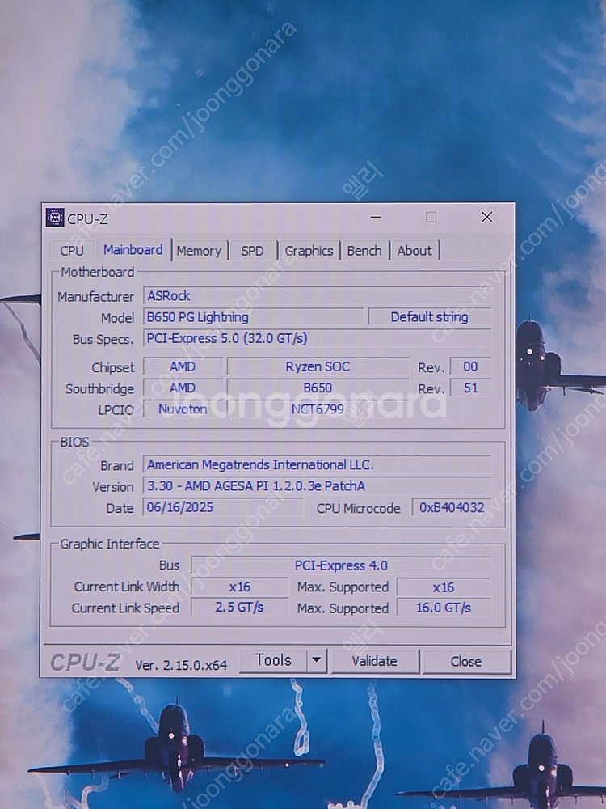
Task: Click the Close button at bottom
Action: click(x=466, y=662)
